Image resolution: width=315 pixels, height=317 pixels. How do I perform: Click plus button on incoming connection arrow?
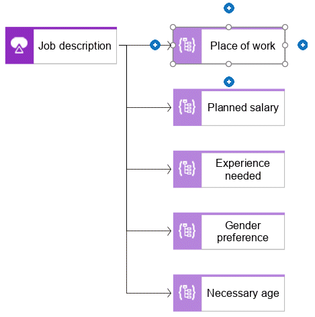click(x=155, y=45)
